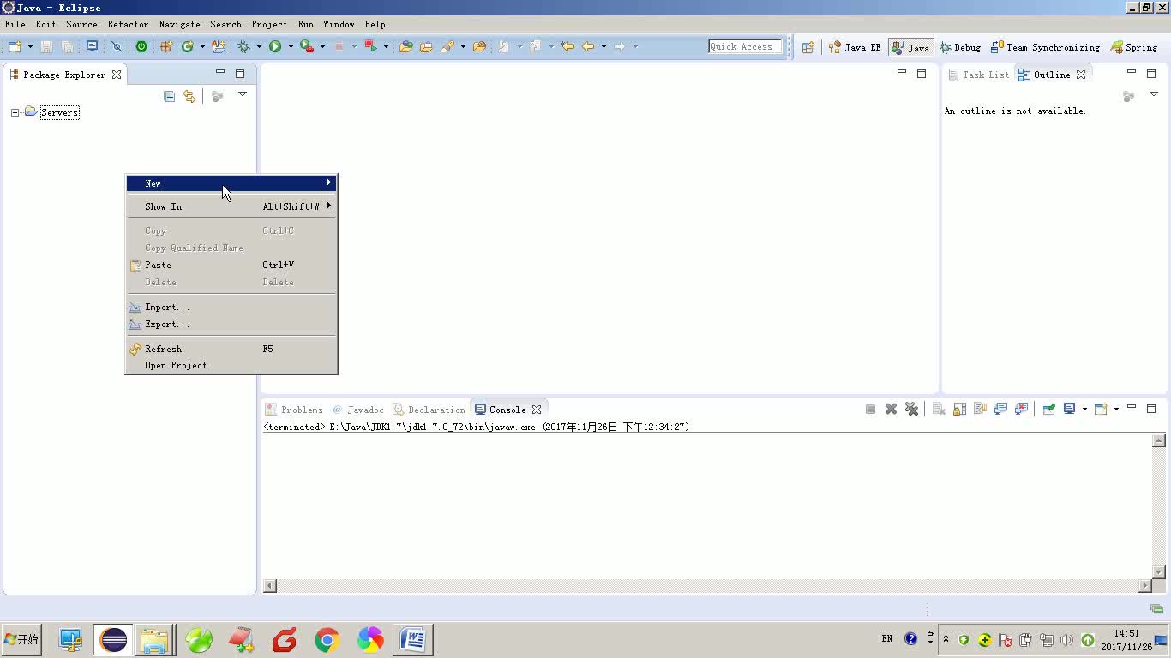
Task: Click the Debug bug toolbar icon
Action: [x=244, y=46]
